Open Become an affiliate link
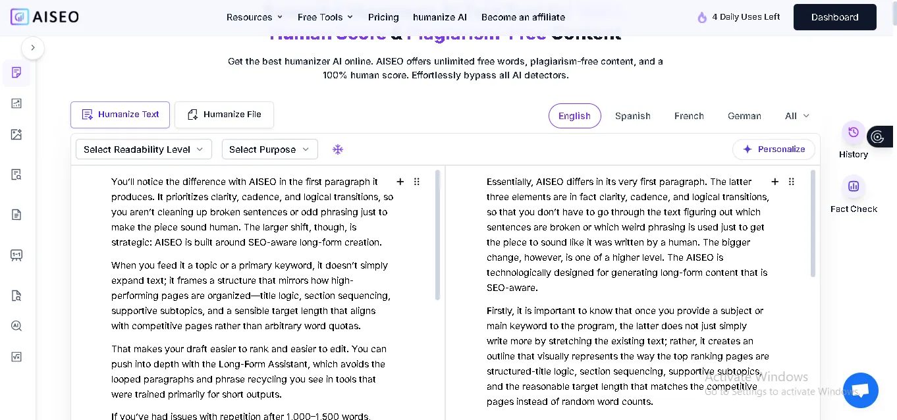 point(523,17)
